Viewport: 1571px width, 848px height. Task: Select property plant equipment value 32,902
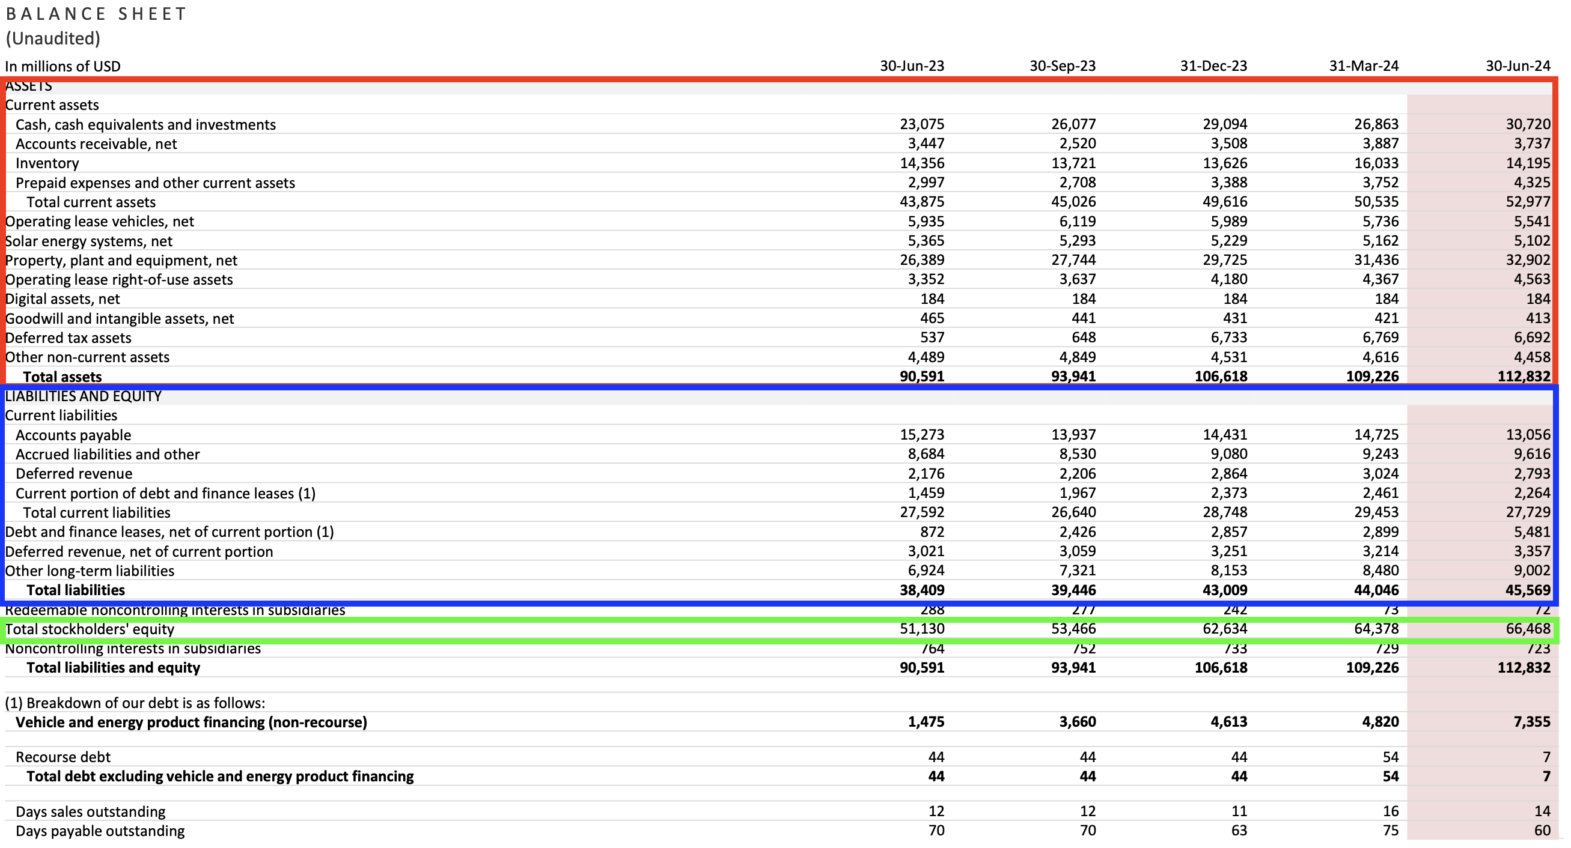click(1528, 260)
